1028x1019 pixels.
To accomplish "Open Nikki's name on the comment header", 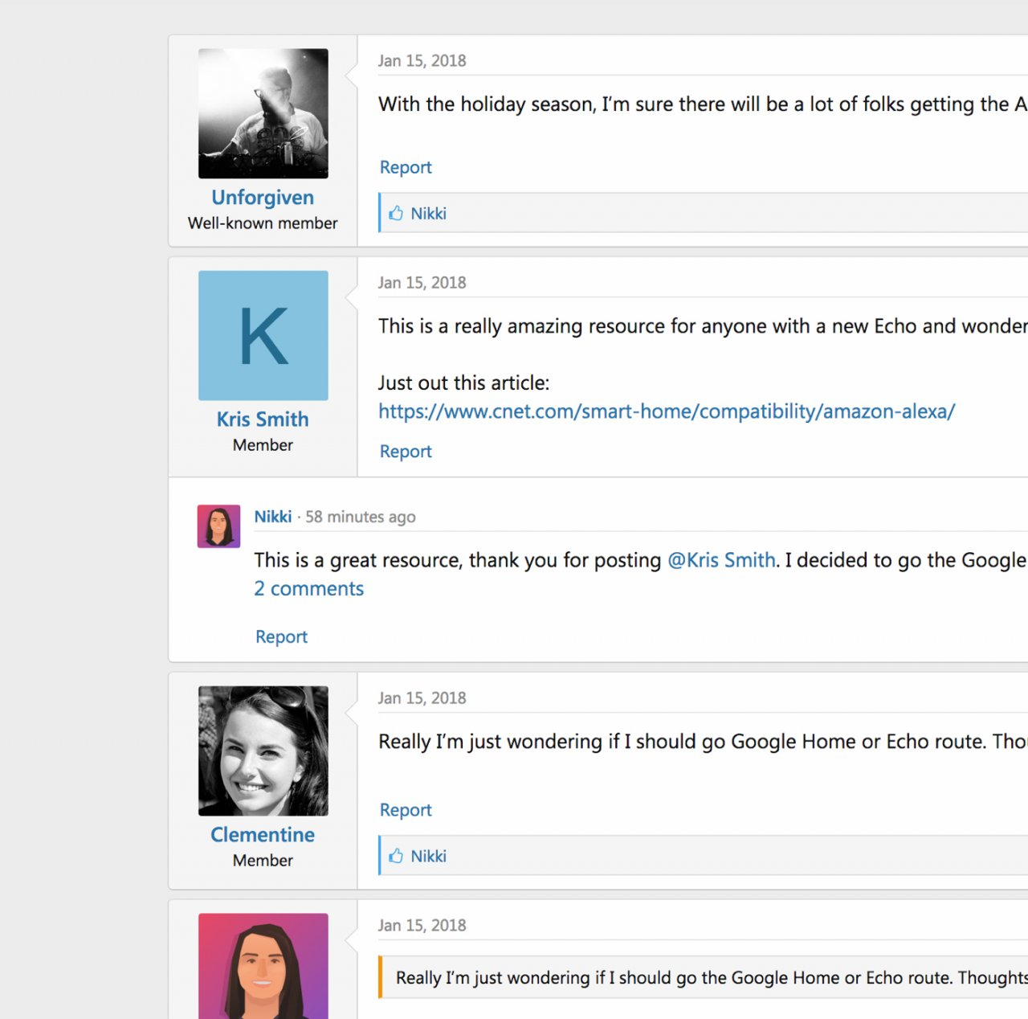I will (273, 517).
